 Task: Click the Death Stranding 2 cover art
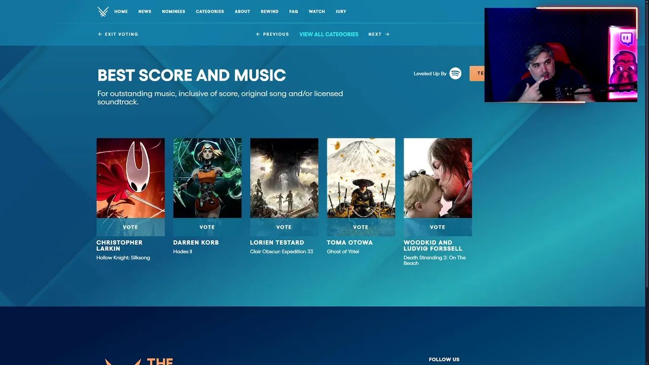(x=438, y=178)
